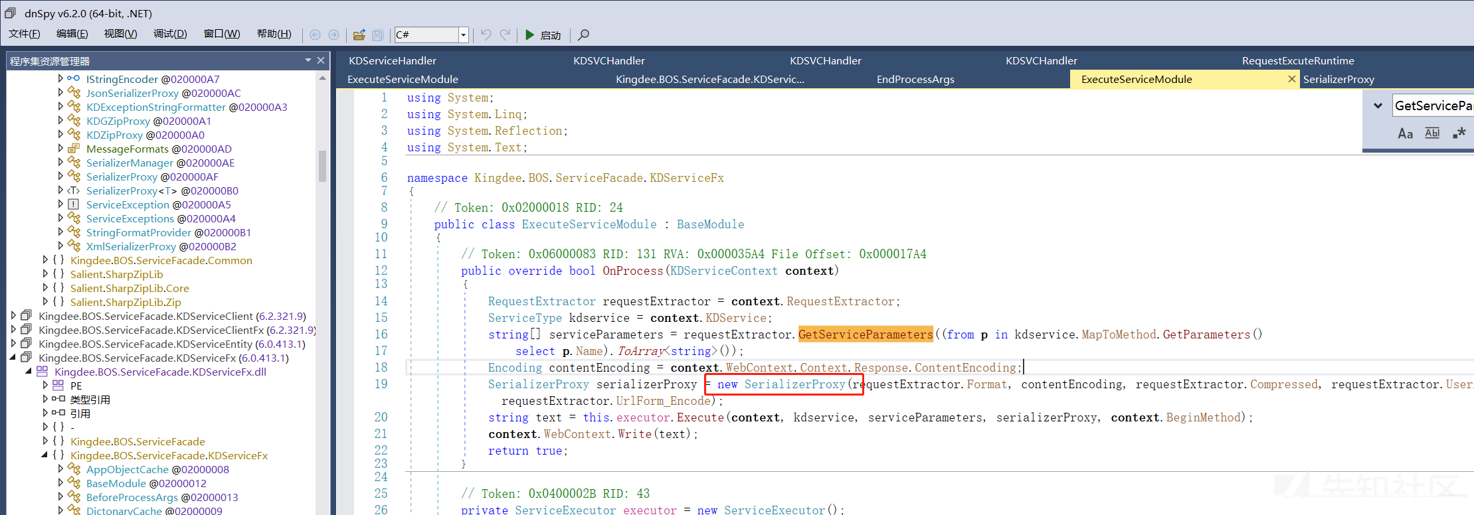Click the PE node icon in tree

(x=58, y=385)
